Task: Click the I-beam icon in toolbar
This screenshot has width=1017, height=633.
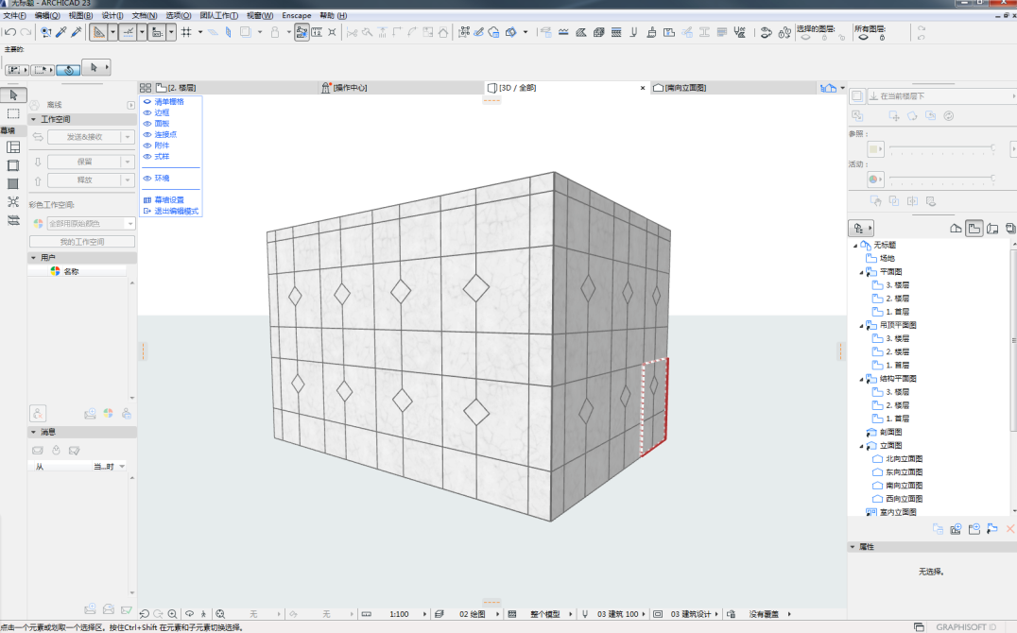Action: tap(704, 32)
